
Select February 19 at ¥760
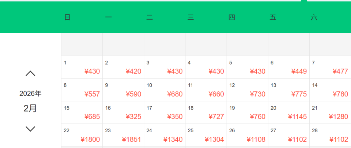coord(247,113)
